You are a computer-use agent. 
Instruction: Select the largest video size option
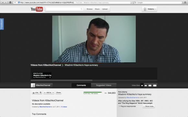[x=155, y=85]
